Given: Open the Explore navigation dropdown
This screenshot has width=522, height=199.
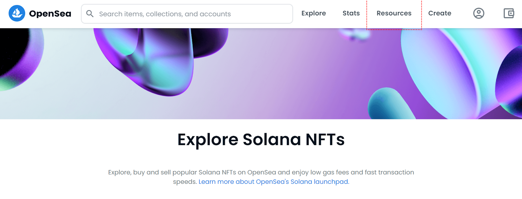Looking at the screenshot, I should 314,13.
